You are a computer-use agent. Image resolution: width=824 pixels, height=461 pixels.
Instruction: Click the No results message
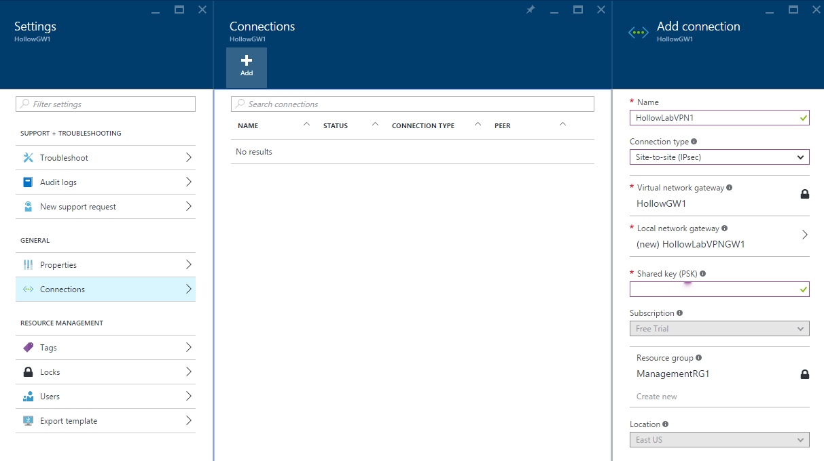(x=254, y=152)
